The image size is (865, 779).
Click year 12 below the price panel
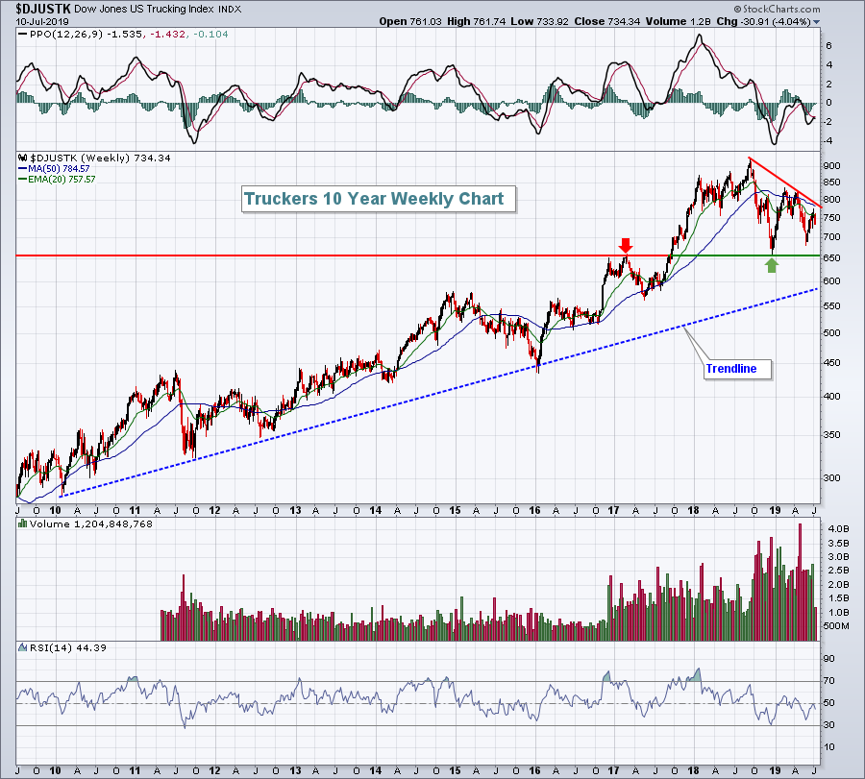tap(214, 510)
